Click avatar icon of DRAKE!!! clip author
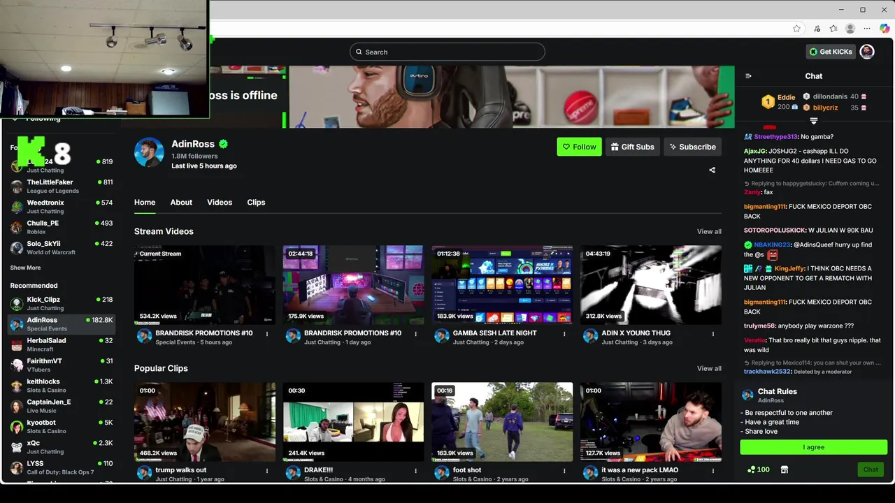The width and height of the screenshot is (895, 503). point(293,473)
